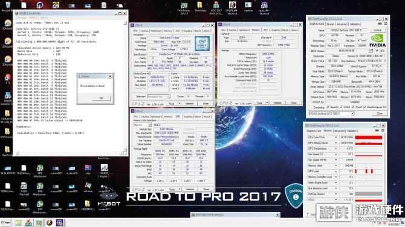Image resolution: width=405 pixels, height=227 pixels.
Task: Click the BIOS export arrow icon in GPU-Z
Action: click(x=371, y=51)
